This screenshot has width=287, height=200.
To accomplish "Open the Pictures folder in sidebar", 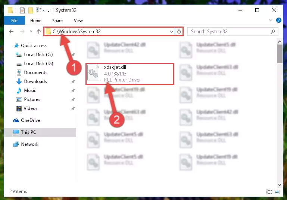I will [x=28, y=99].
